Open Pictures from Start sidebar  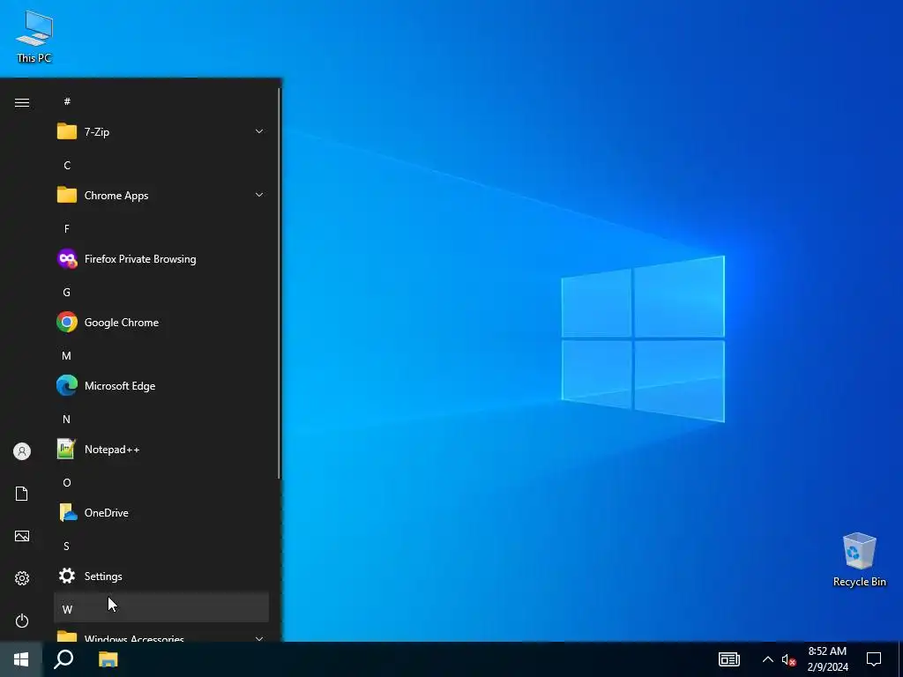point(22,536)
